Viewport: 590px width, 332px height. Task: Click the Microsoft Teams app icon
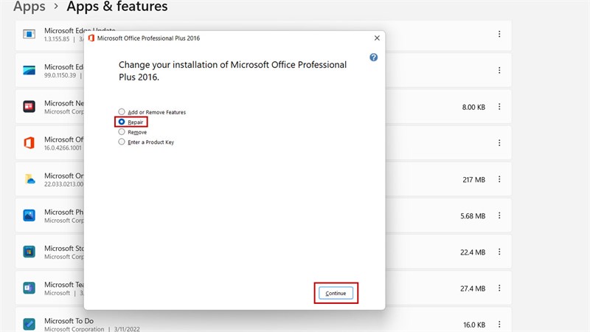(29, 288)
